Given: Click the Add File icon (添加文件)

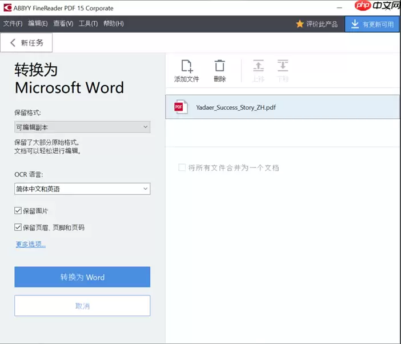Looking at the screenshot, I should coord(187,66).
